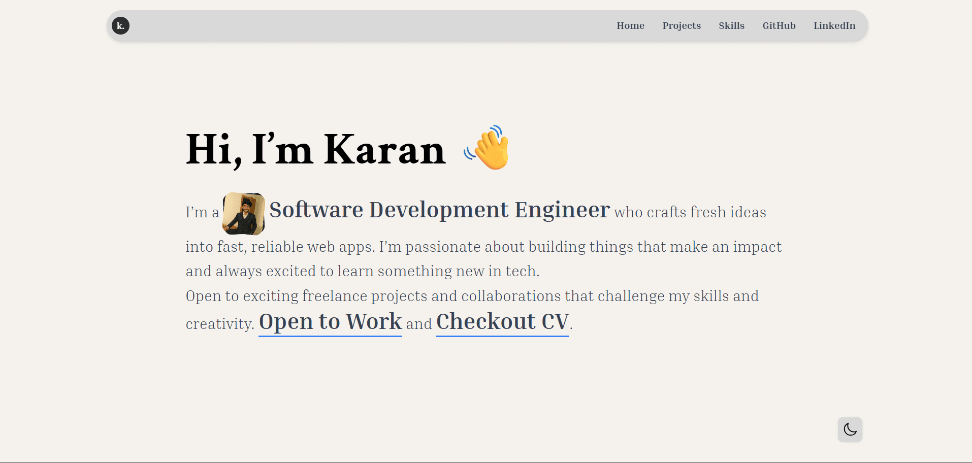Open the "Checkout CV" link
The width and height of the screenshot is (972, 463).
[x=502, y=322]
